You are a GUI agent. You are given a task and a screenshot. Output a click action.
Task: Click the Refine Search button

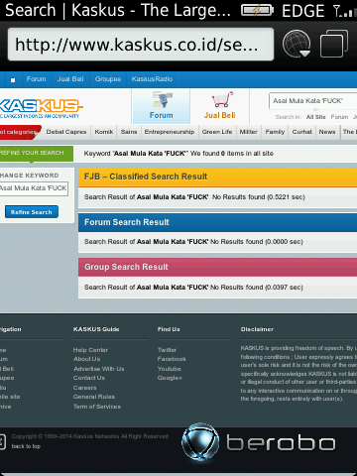[32, 212]
